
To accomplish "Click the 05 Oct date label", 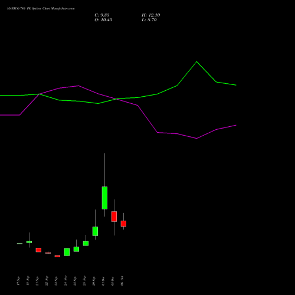I will 113,281.
